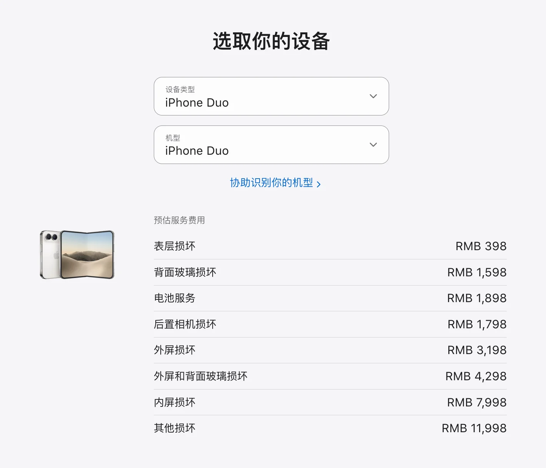Click the price 'RMB 1,898'
The height and width of the screenshot is (468, 546).
tap(477, 298)
